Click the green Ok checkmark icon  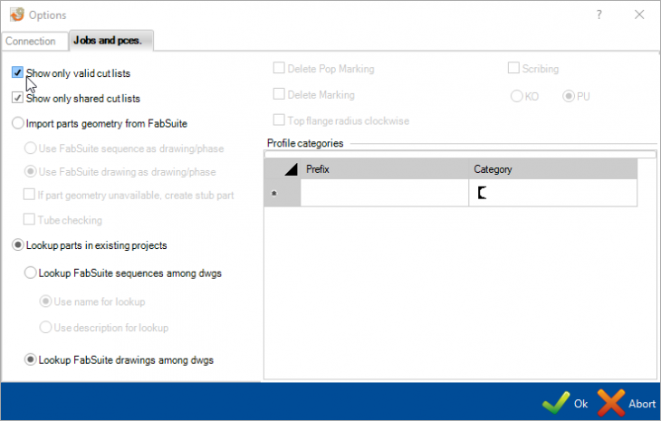click(x=555, y=402)
